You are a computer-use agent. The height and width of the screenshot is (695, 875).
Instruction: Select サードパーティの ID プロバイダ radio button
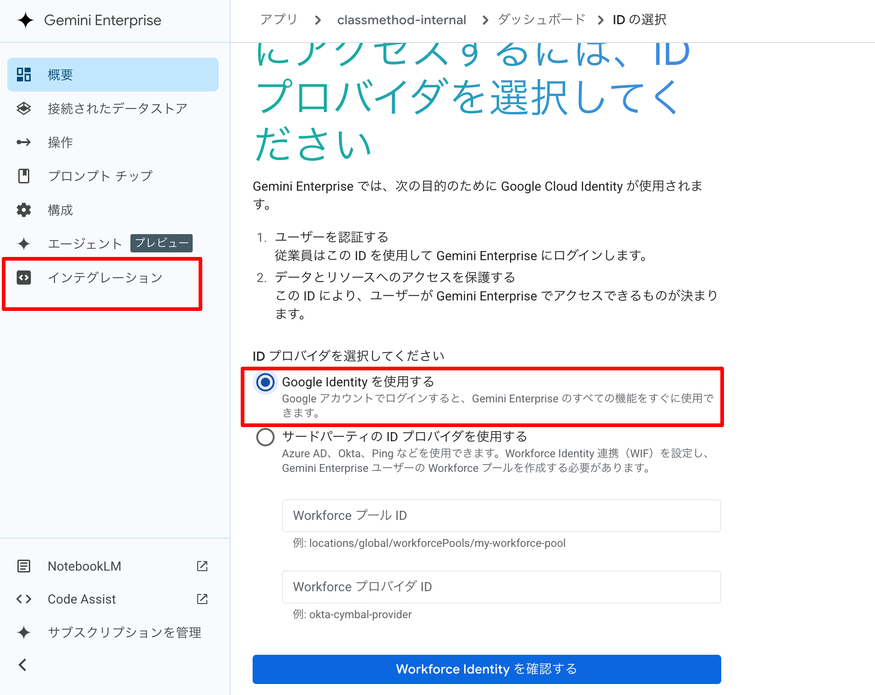[265, 437]
